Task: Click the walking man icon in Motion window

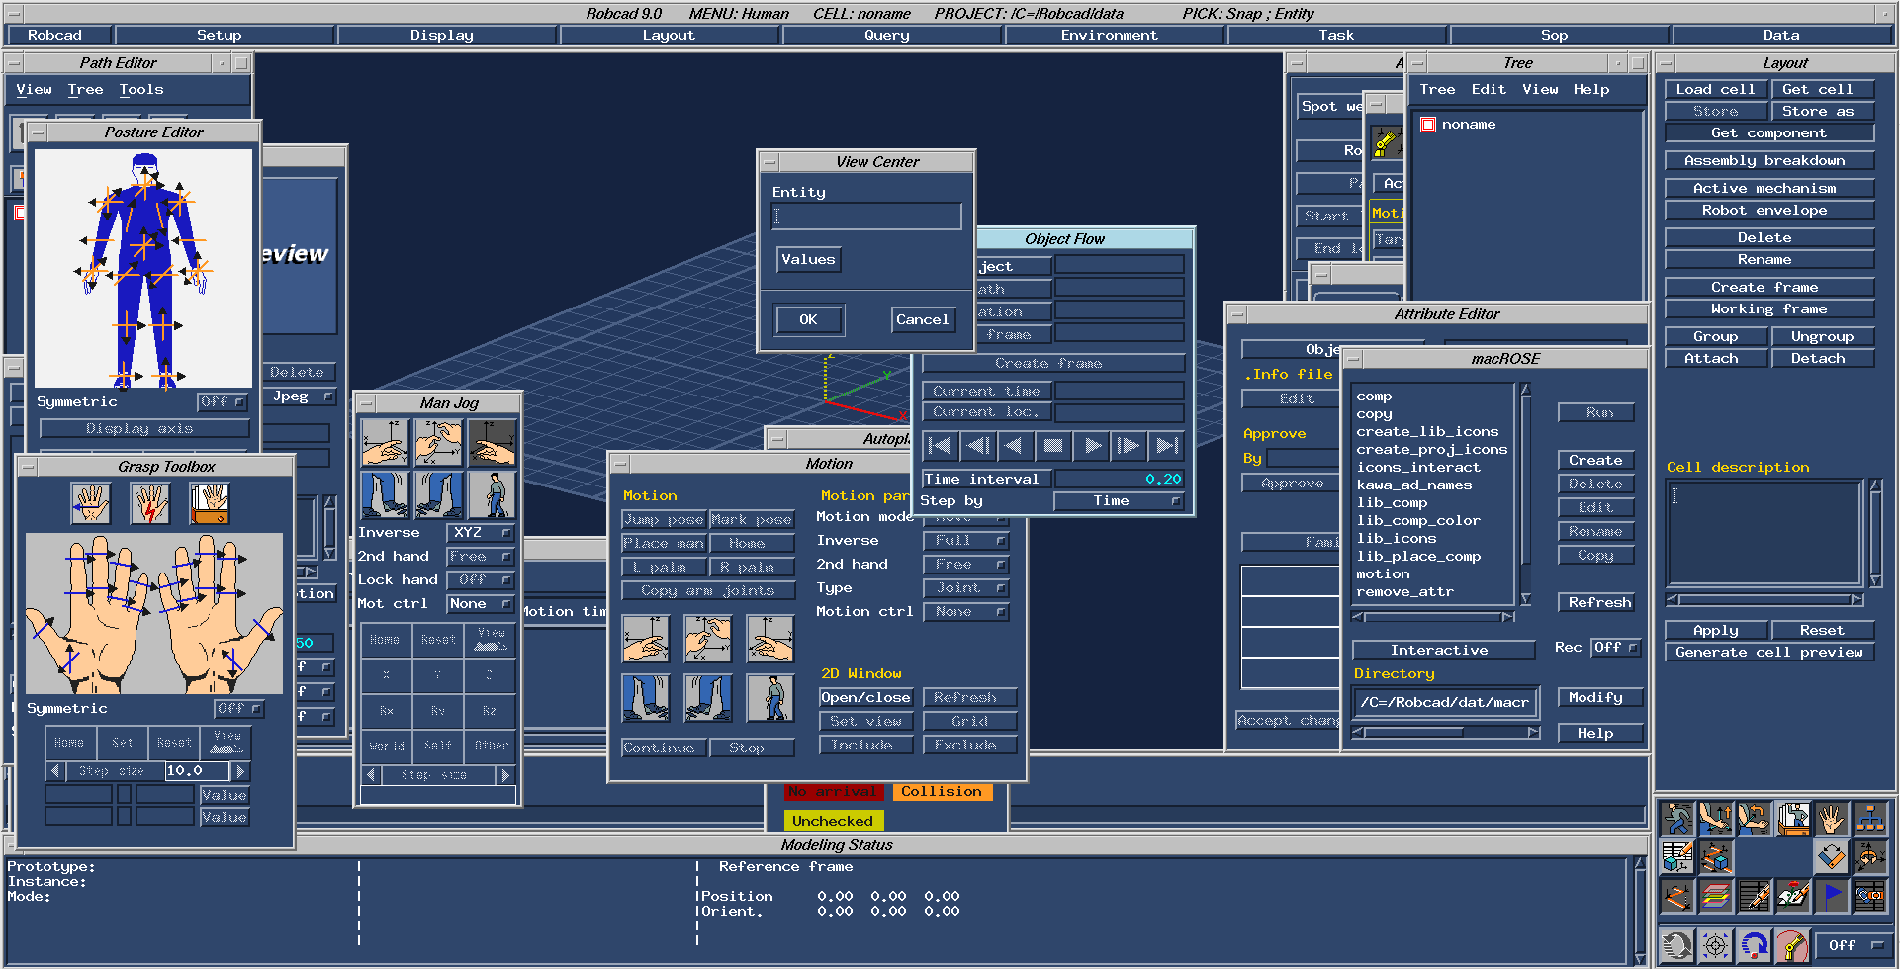Action: point(770,698)
